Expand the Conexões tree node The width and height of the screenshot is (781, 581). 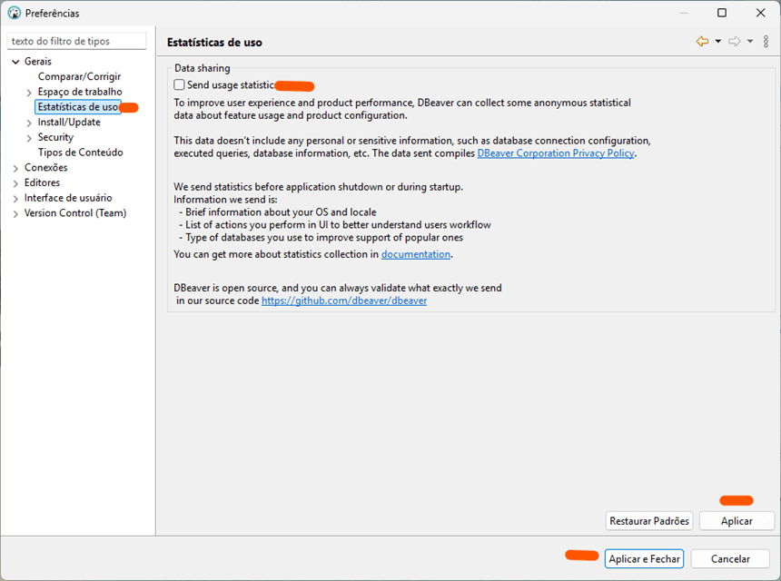[15, 168]
